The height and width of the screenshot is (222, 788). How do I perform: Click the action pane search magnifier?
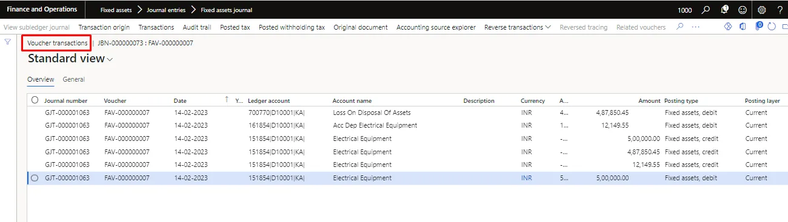(680, 27)
